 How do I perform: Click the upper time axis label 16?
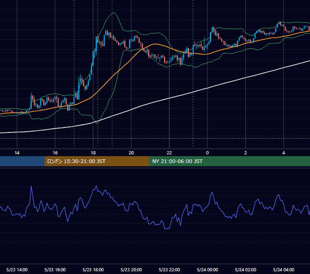(55, 153)
